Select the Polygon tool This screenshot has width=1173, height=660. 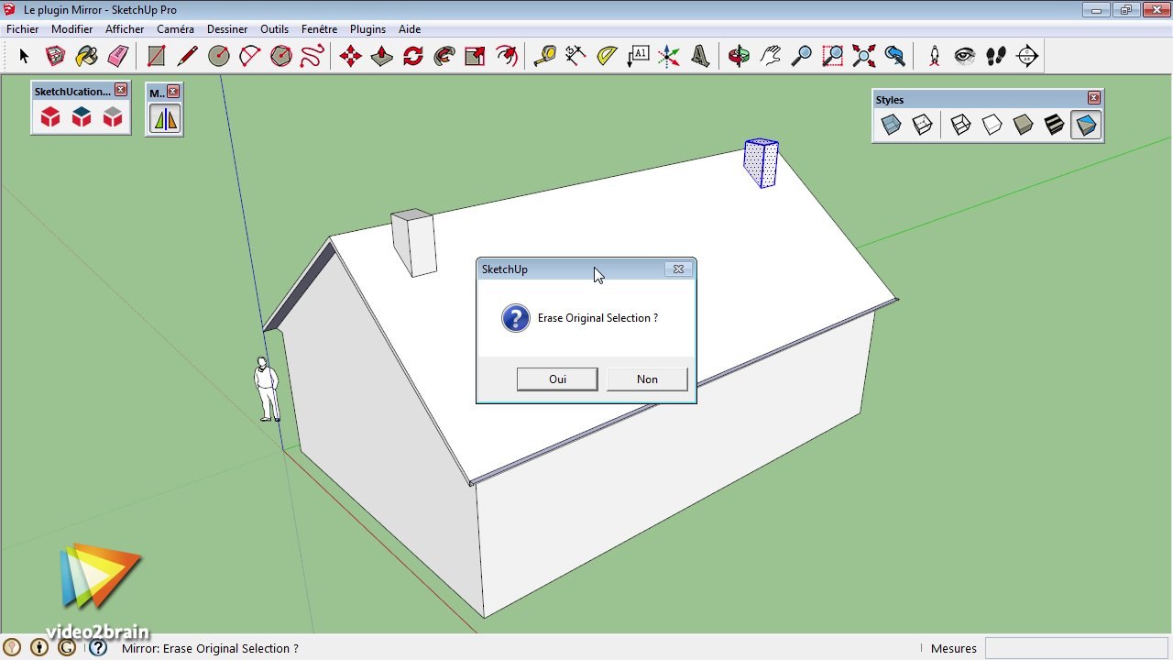(280, 56)
